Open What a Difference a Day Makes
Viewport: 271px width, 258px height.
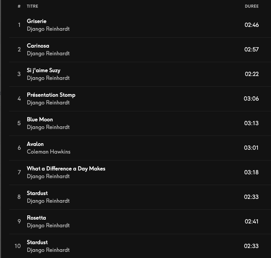(x=66, y=169)
